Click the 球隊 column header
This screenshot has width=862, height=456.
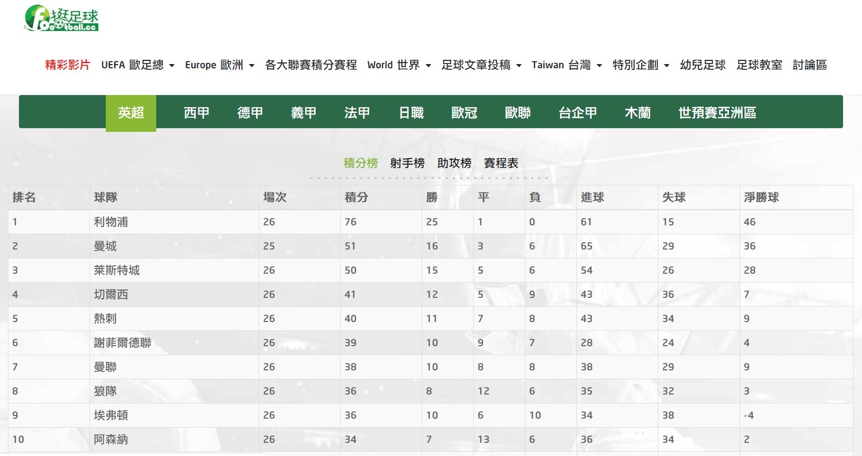[106, 198]
